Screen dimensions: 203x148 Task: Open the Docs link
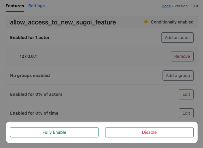pos(166,6)
